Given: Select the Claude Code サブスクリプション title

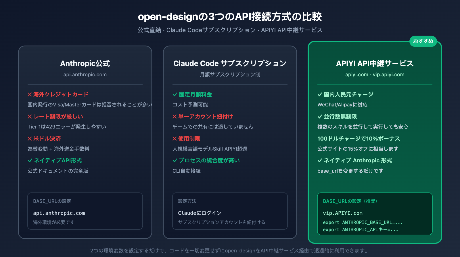Looking at the screenshot, I should (x=230, y=63).
